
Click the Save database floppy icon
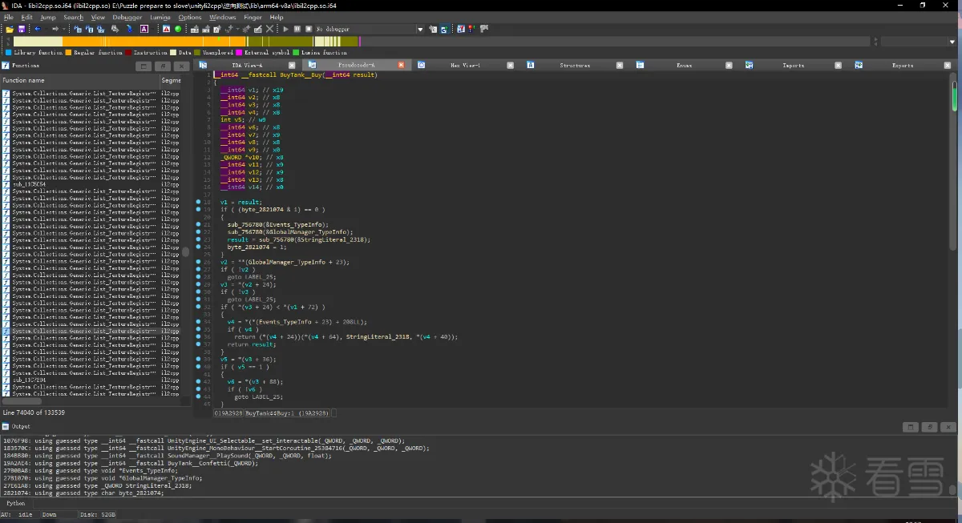coord(22,29)
